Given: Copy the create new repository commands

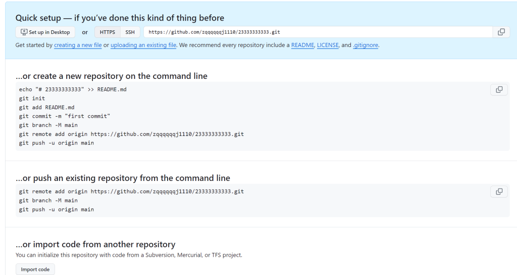Looking at the screenshot, I should 499,89.
